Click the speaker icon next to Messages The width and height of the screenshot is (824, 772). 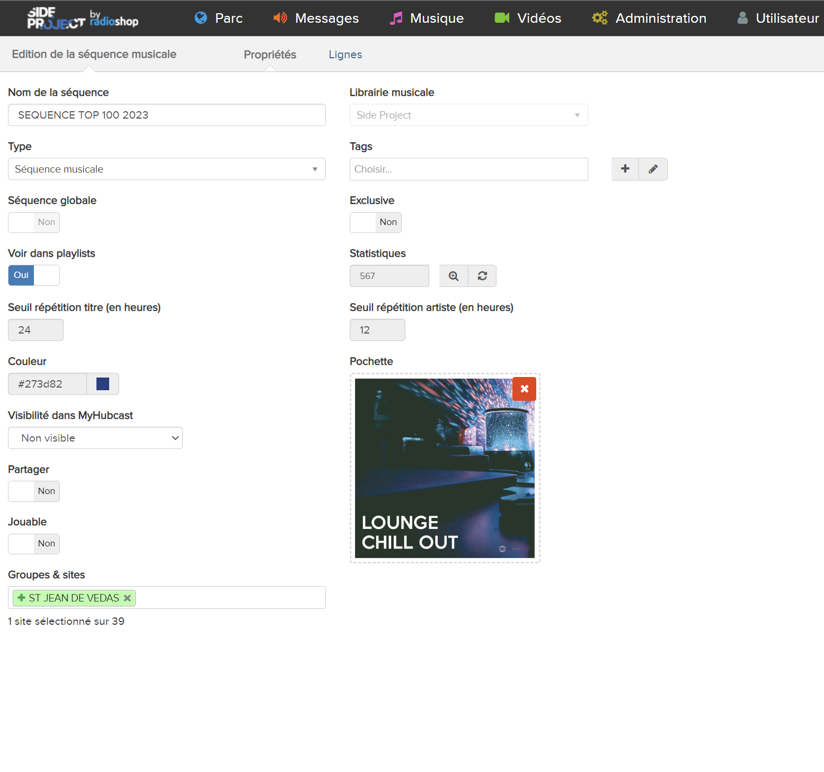coord(280,18)
